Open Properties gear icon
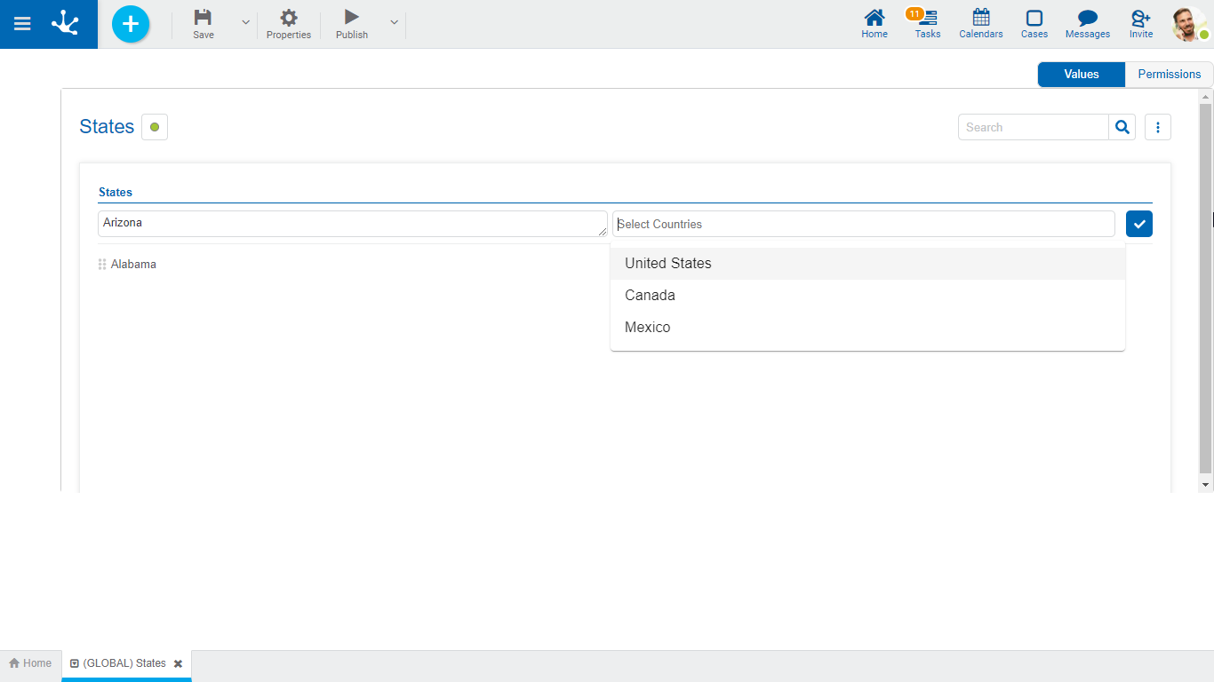The width and height of the screenshot is (1214, 682). coord(289,18)
